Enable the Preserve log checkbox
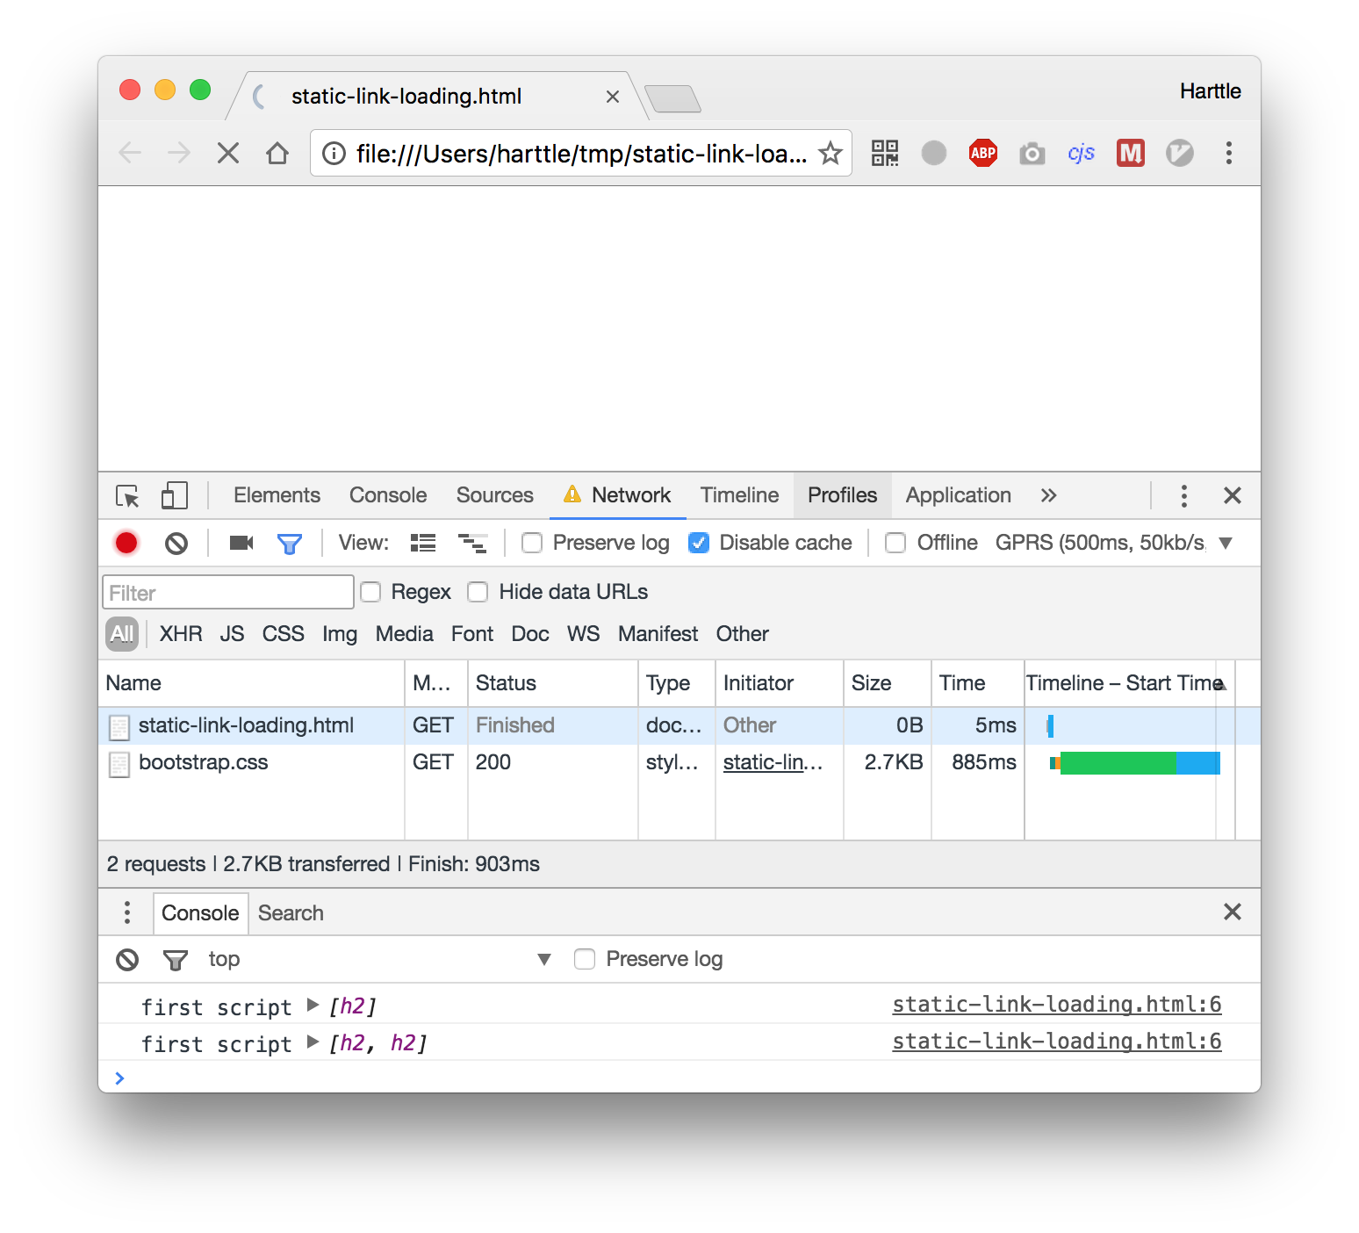Image resolution: width=1359 pixels, height=1233 pixels. pos(532,543)
